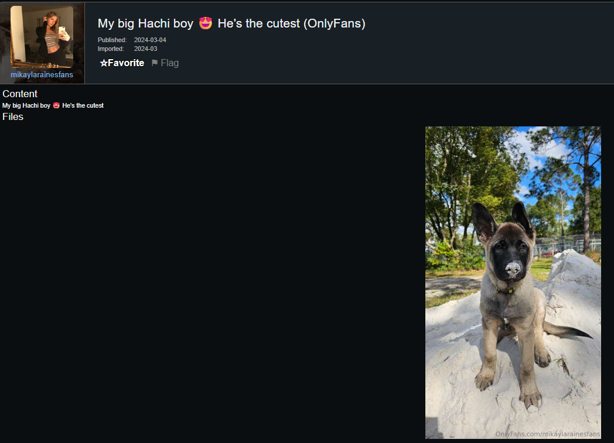Image resolution: width=614 pixels, height=443 pixels.
Task: Click the Flag button label
Action: [169, 63]
